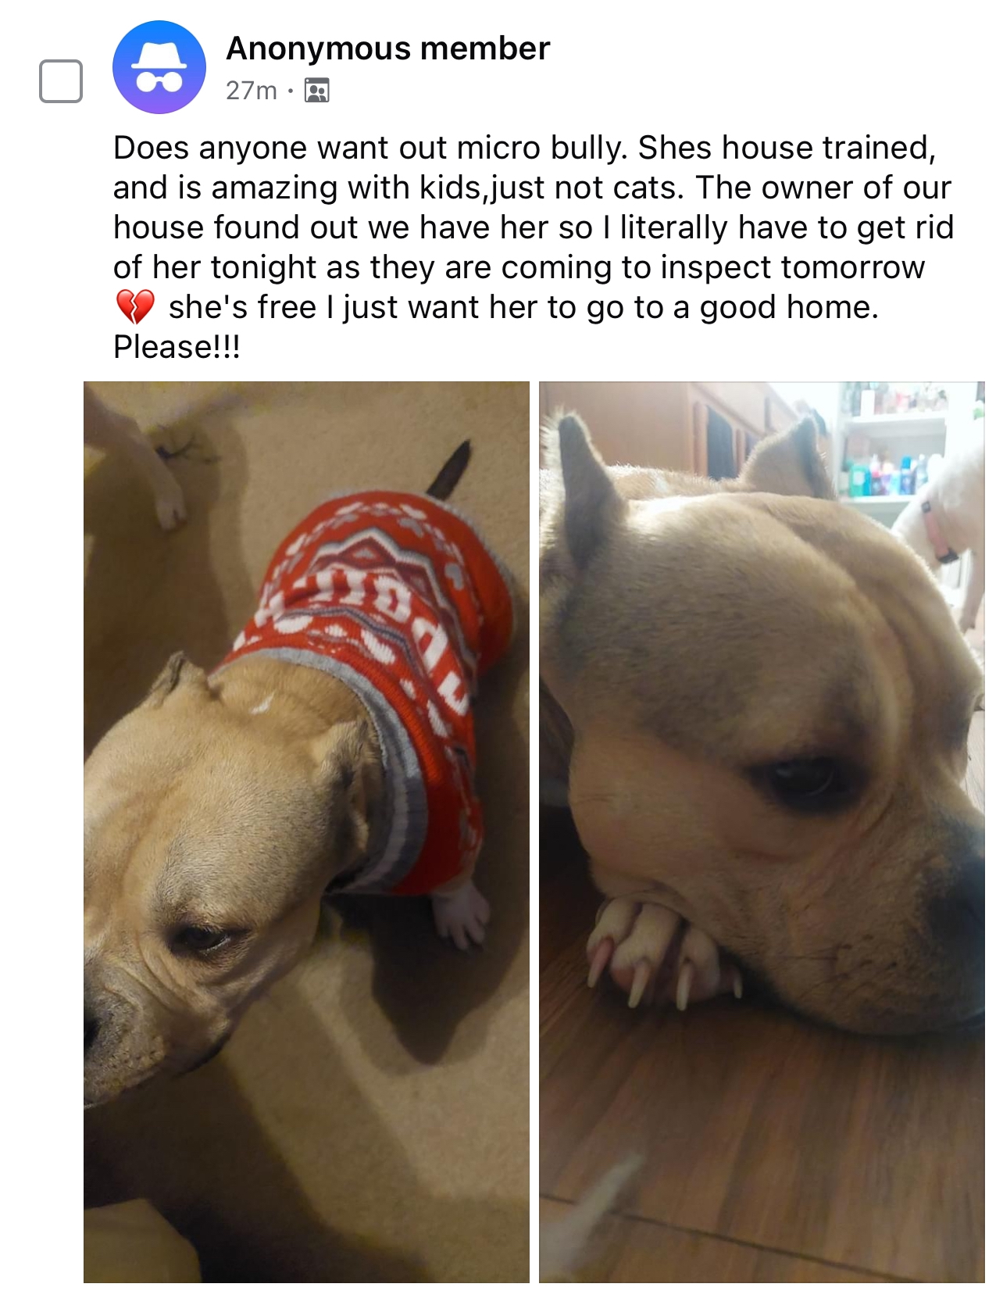
Task: Click the broken heart emoji in post
Action: (135, 307)
